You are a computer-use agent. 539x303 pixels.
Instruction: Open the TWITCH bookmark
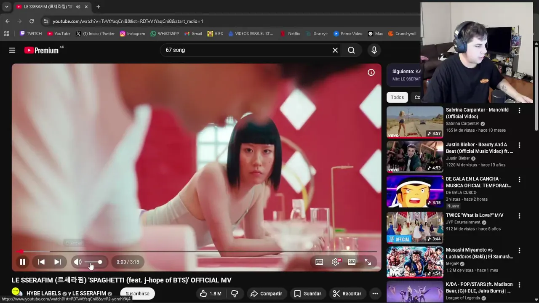(31, 34)
